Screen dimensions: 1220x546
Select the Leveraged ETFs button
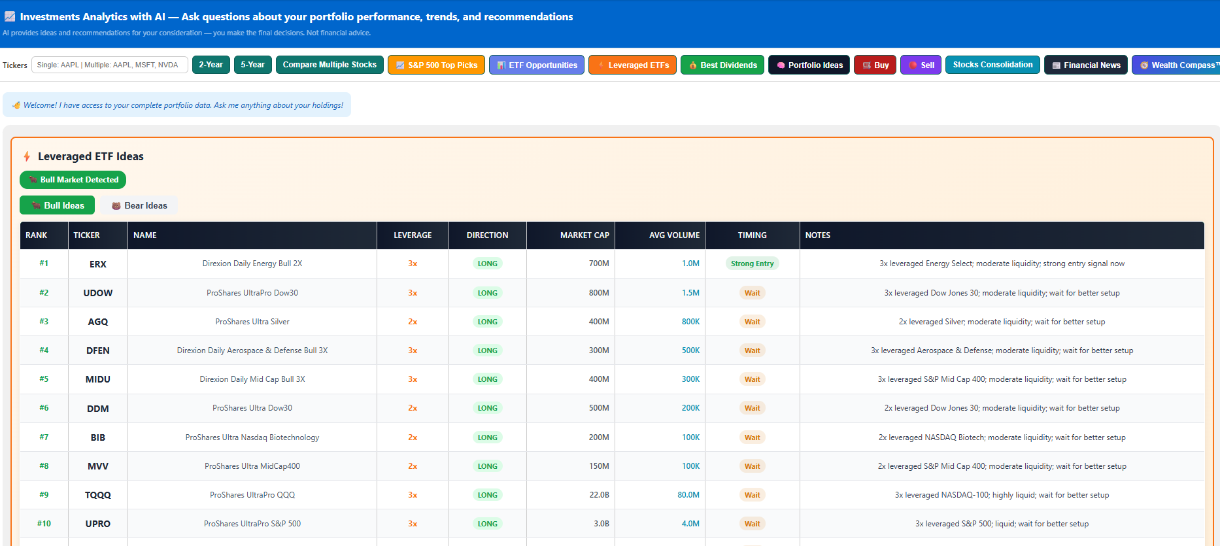[x=632, y=65]
